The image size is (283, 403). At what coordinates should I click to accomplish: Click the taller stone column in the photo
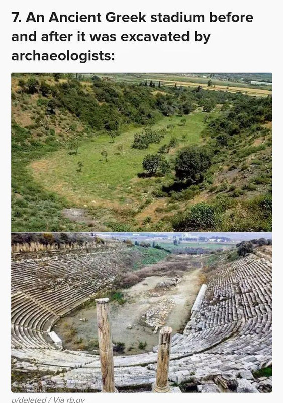tap(105, 345)
